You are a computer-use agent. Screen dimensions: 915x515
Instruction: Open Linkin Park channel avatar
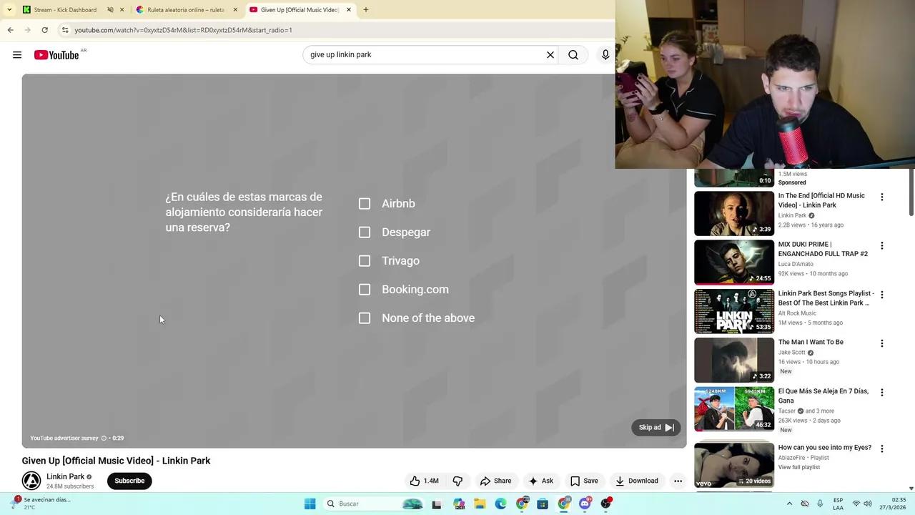click(31, 481)
